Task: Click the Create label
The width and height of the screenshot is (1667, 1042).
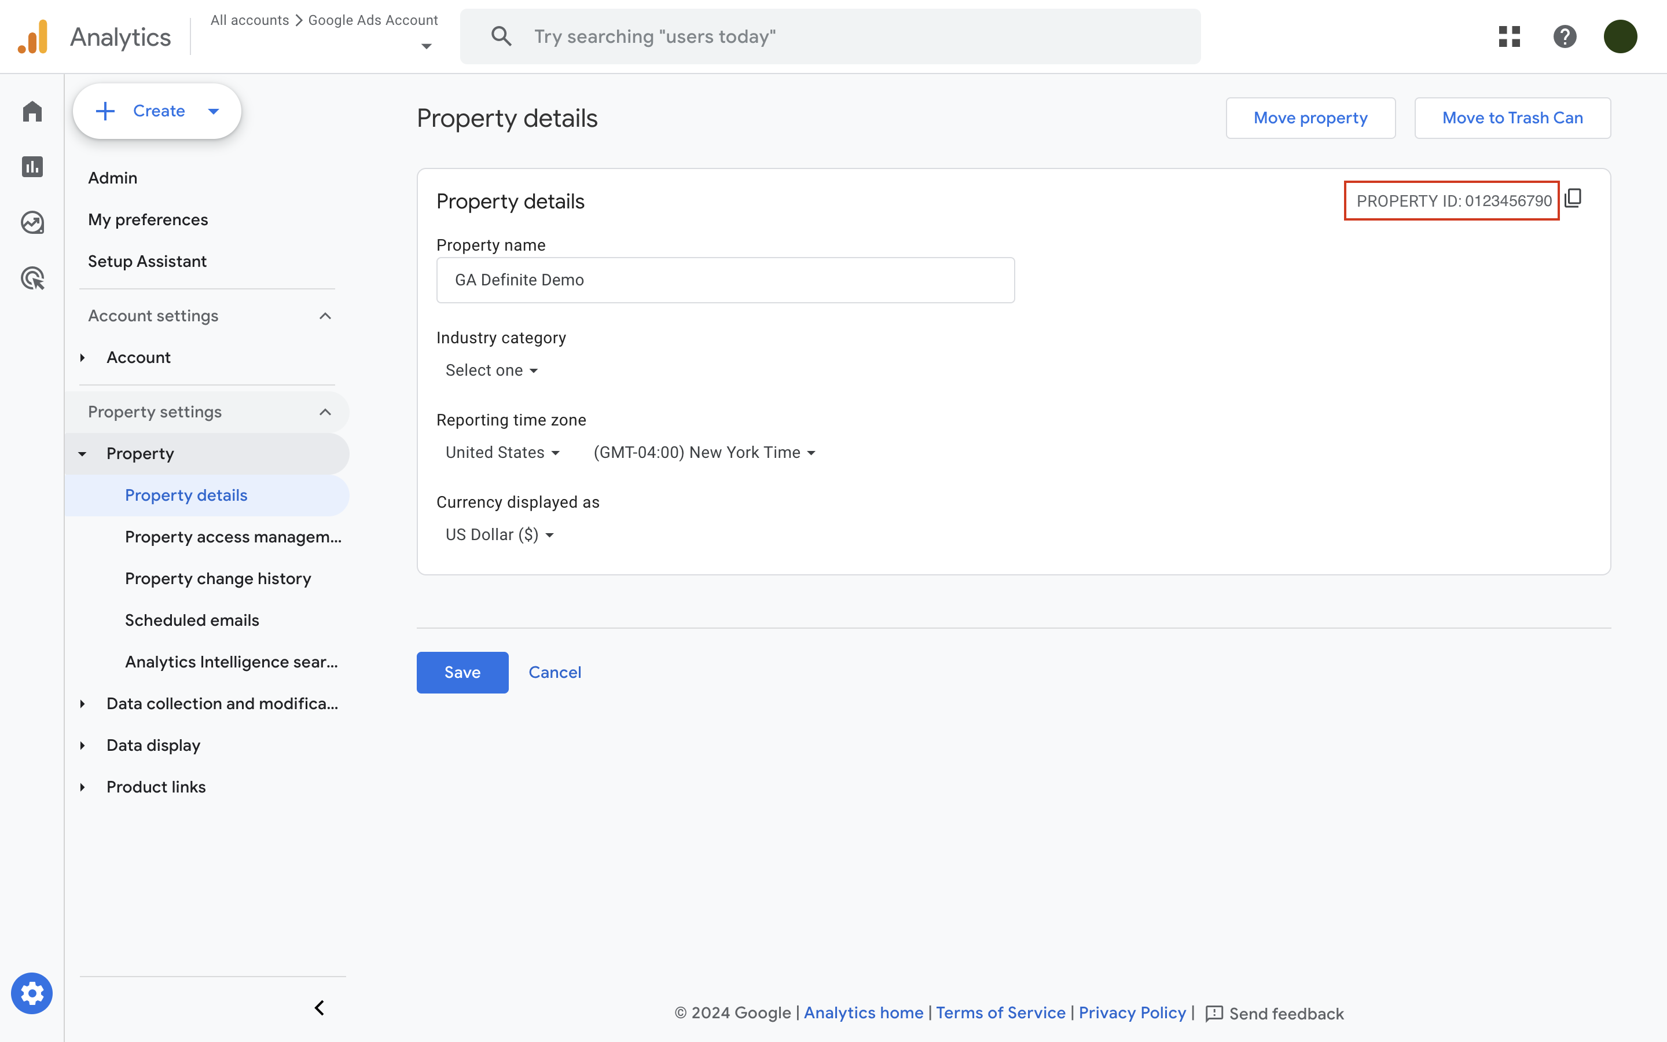Action: coord(159,111)
